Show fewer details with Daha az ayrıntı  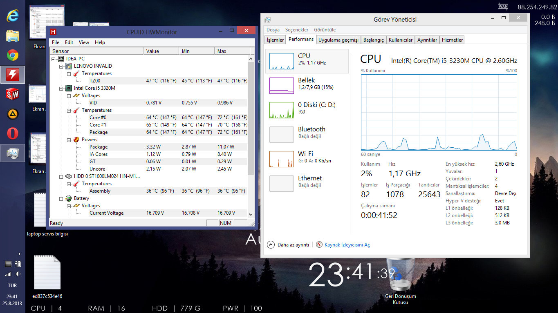[x=288, y=245]
